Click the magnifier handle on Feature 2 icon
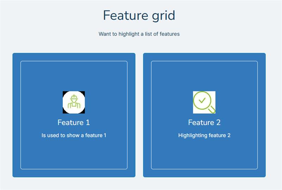The width and height of the screenshot is (282, 190). click(212, 110)
